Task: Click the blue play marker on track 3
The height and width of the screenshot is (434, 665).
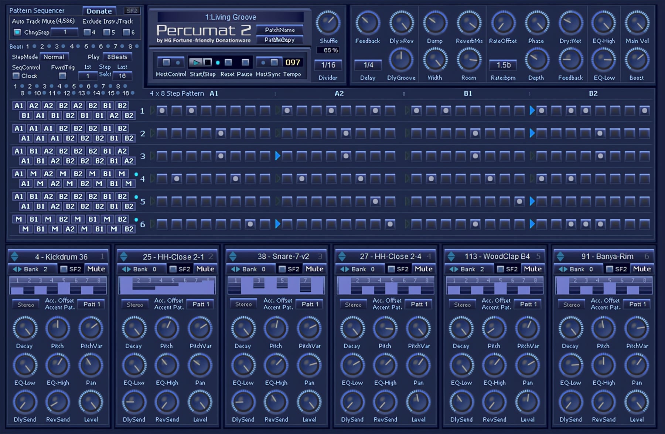Action: tap(278, 156)
